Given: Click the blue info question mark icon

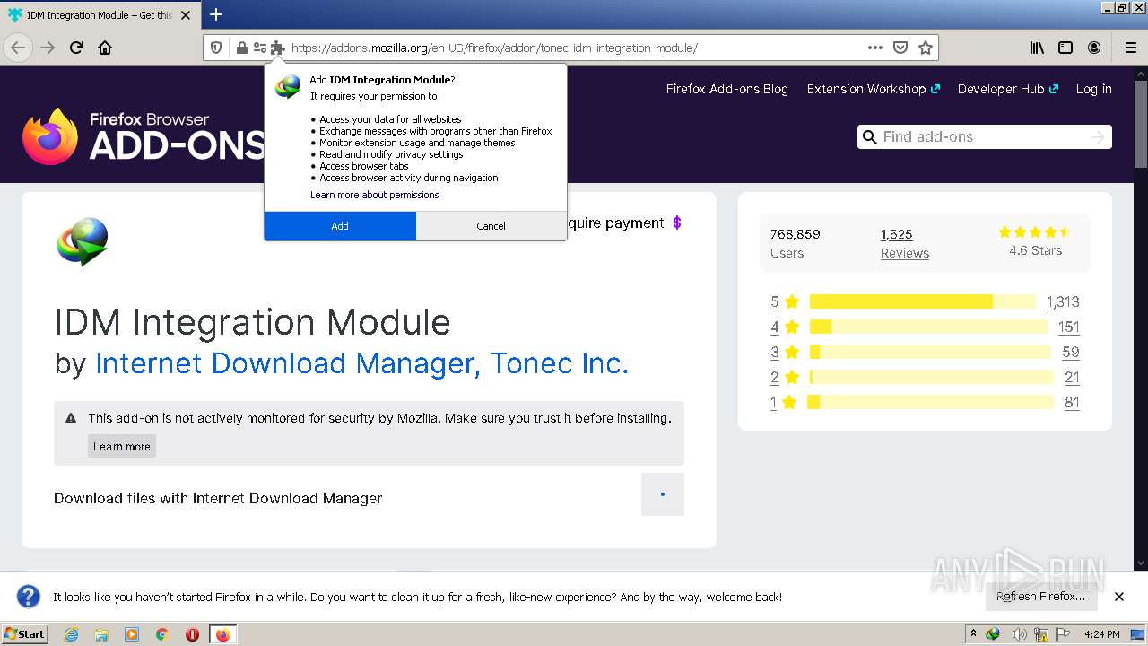Looking at the screenshot, I should (x=29, y=597).
